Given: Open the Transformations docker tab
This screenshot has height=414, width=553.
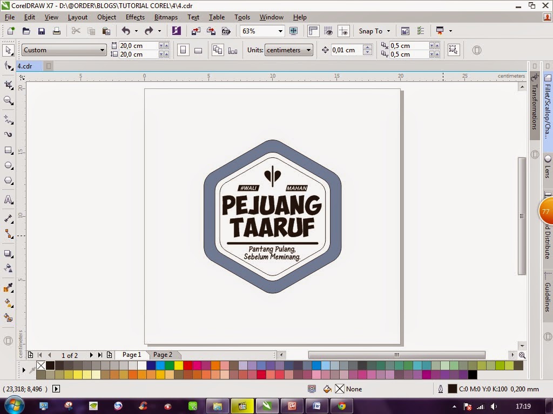Looking at the screenshot, I should tap(535, 106).
